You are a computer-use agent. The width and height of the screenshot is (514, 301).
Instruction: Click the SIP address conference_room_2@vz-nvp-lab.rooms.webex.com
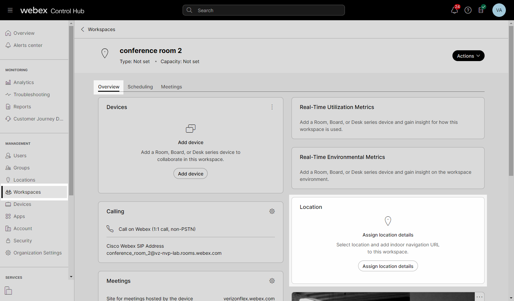pyautogui.click(x=164, y=253)
